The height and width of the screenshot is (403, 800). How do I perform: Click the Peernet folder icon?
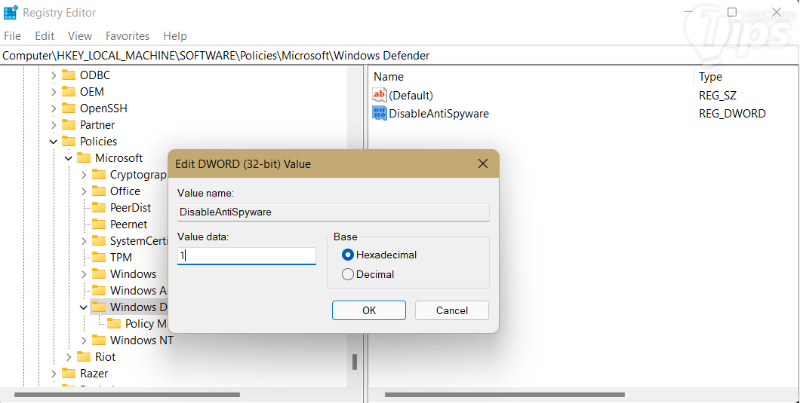98,224
